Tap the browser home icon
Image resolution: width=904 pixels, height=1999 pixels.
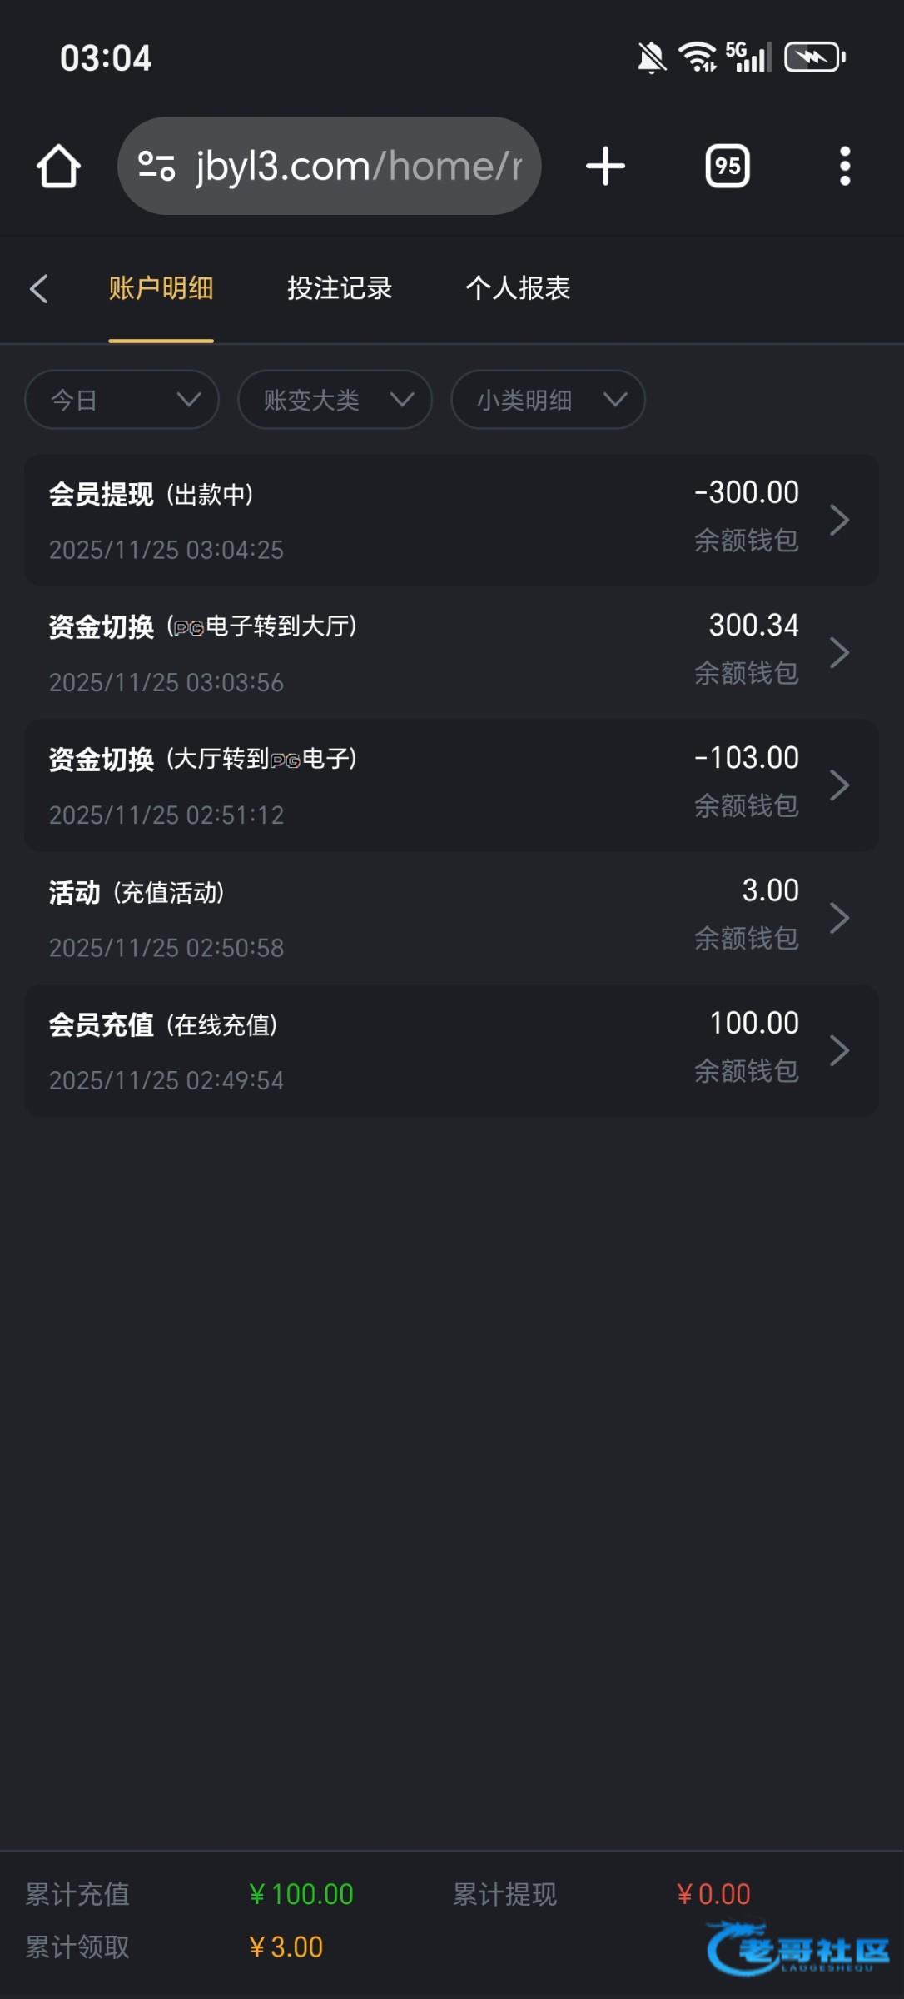pos(58,166)
